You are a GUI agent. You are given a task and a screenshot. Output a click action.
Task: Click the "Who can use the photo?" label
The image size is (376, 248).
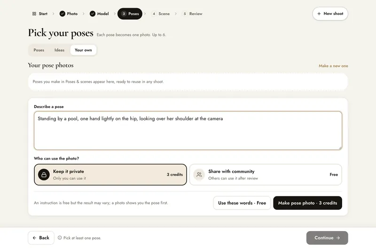coord(56,158)
